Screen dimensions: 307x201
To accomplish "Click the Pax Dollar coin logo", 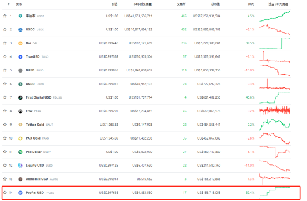I will (x=21, y=152).
